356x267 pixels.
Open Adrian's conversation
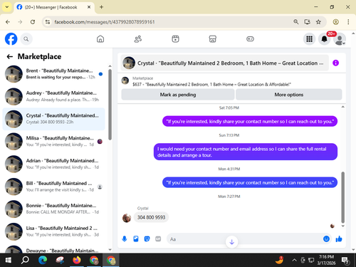54,164
